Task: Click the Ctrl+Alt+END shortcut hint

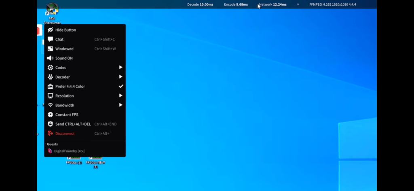Action: 106,124
